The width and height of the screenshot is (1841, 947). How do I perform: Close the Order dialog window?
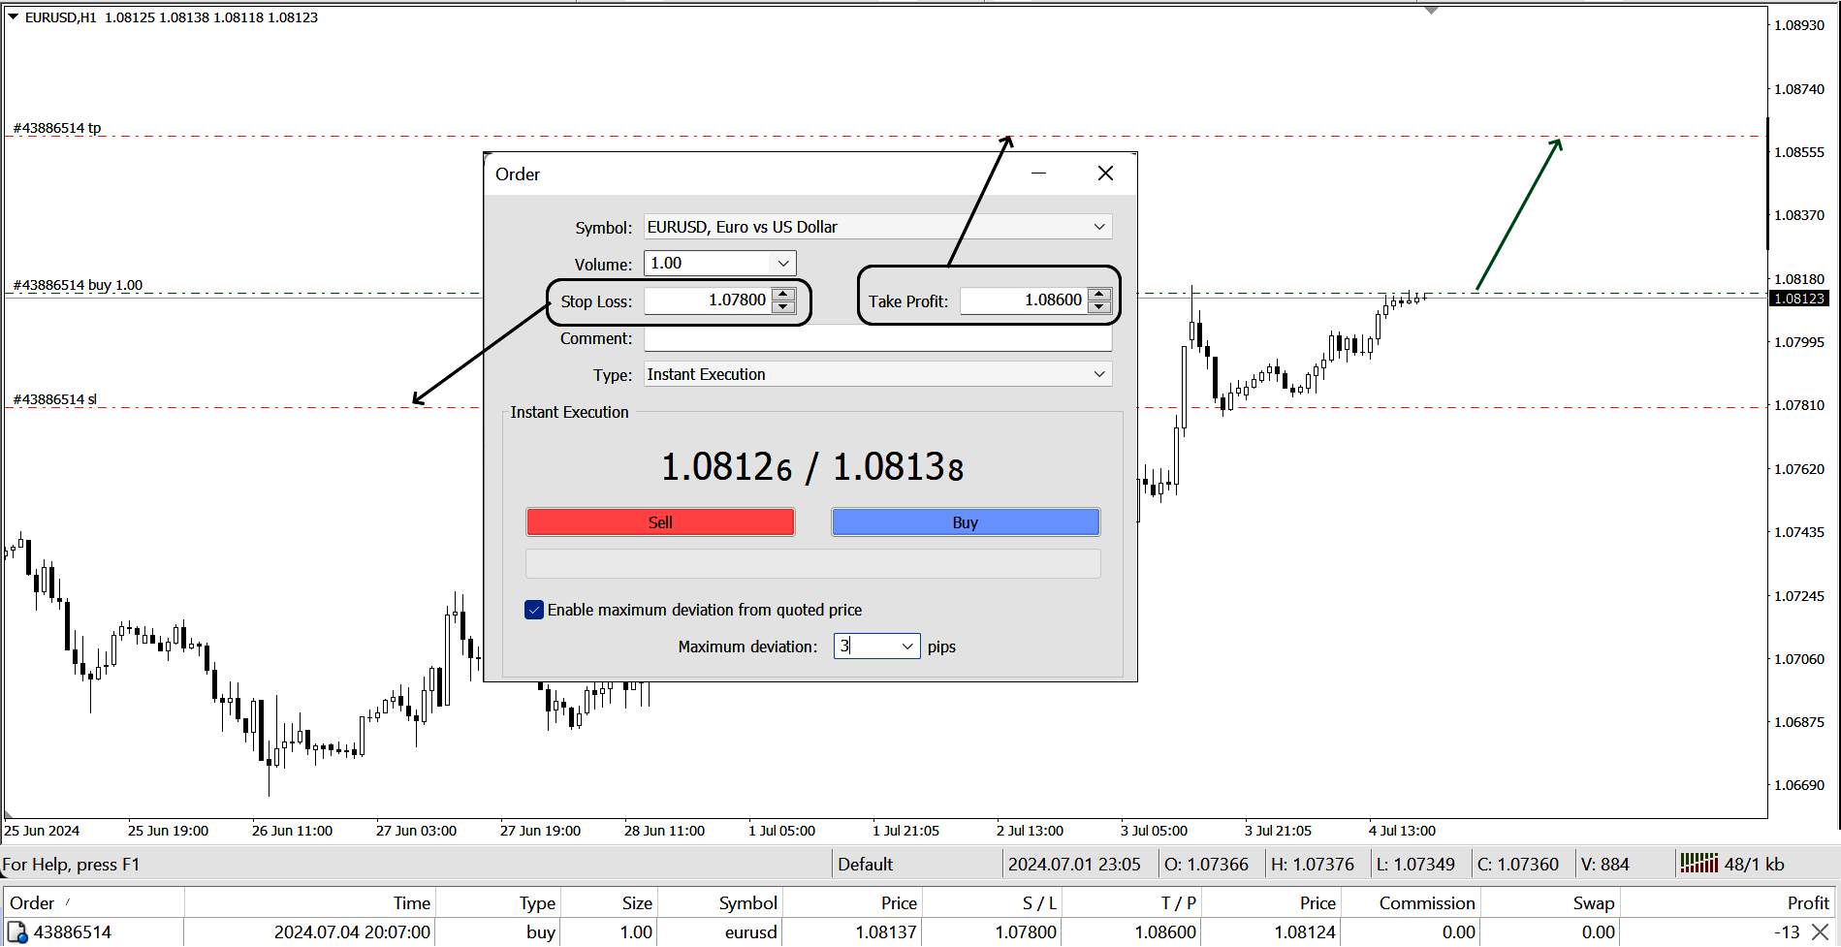[1105, 174]
